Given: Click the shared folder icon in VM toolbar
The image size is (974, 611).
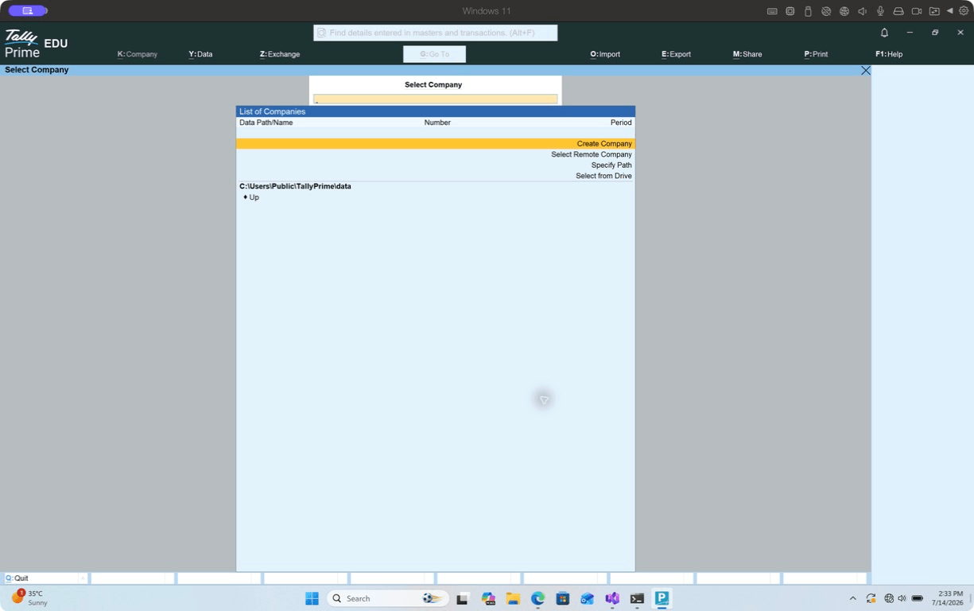Looking at the screenshot, I should [934, 11].
